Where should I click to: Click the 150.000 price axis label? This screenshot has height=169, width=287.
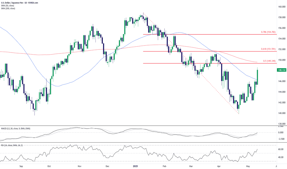click(x=282, y=60)
